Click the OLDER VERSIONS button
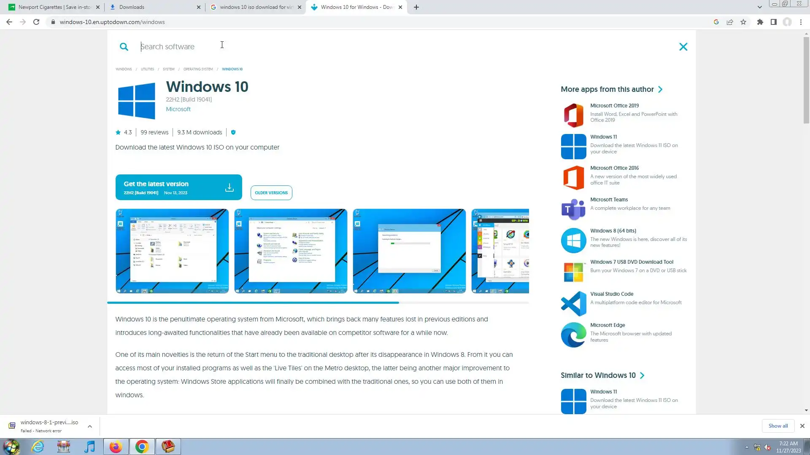The image size is (810, 455). tap(271, 193)
